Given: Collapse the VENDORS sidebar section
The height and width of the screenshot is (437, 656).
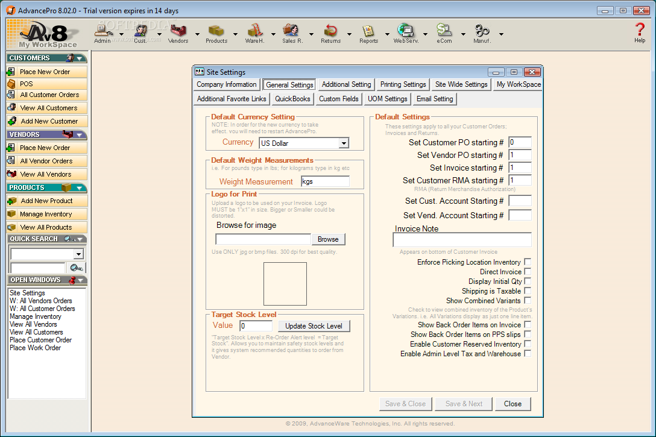Looking at the screenshot, I should tap(80, 134).
